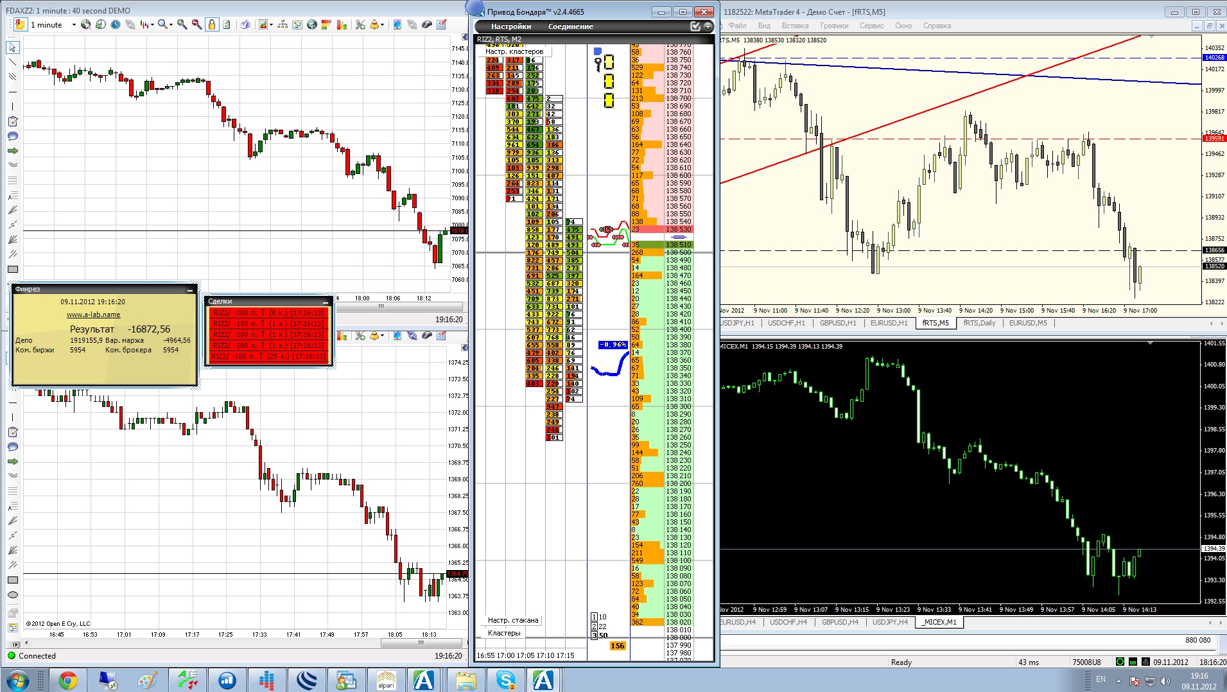Click the Кластеры button
The width and height of the screenshot is (1227, 692).
pyautogui.click(x=505, y=633)
